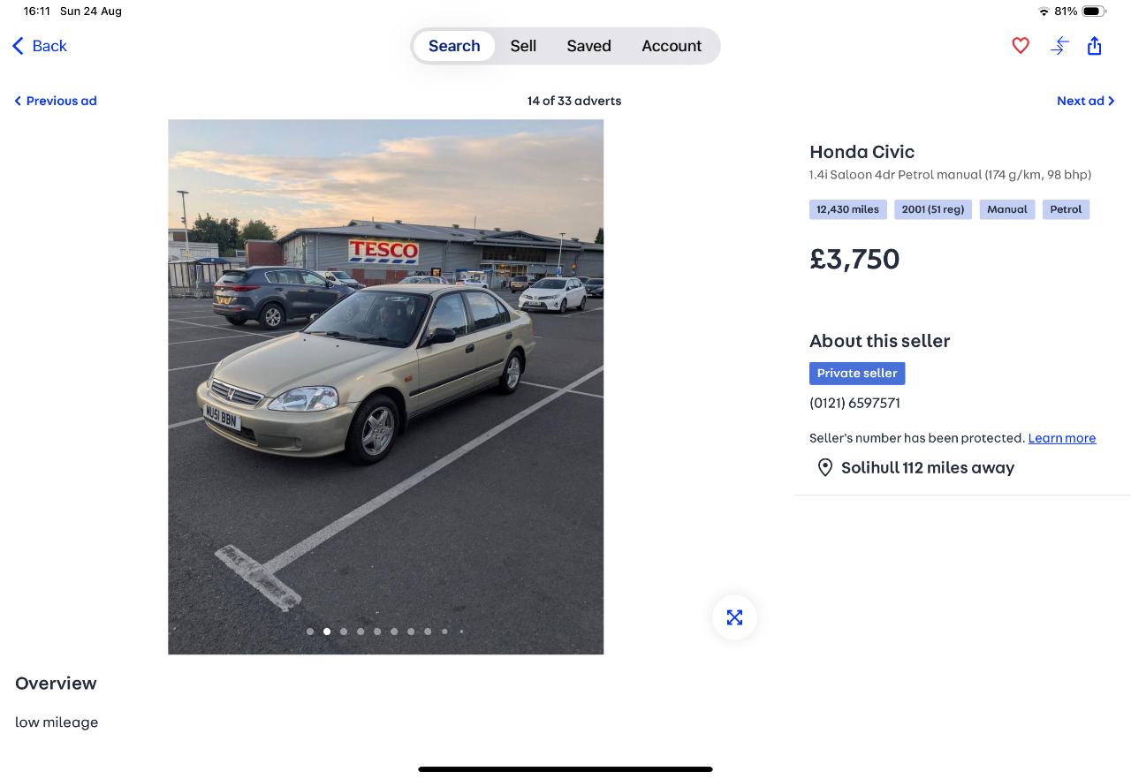The width and height of the screenshot is (1131, 779).
Task: Expand photo with fullscreen arrows icon
Action: [734, 617]
